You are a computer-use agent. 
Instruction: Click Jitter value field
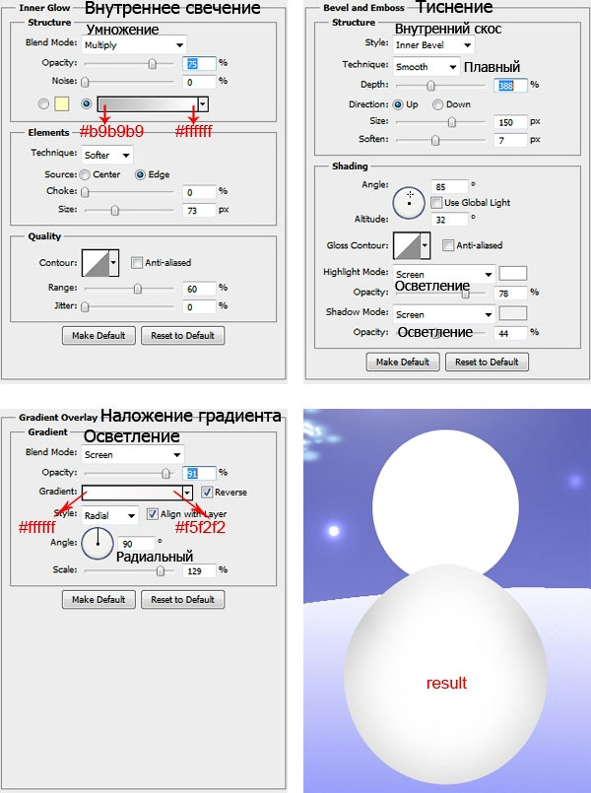point(199,307)
